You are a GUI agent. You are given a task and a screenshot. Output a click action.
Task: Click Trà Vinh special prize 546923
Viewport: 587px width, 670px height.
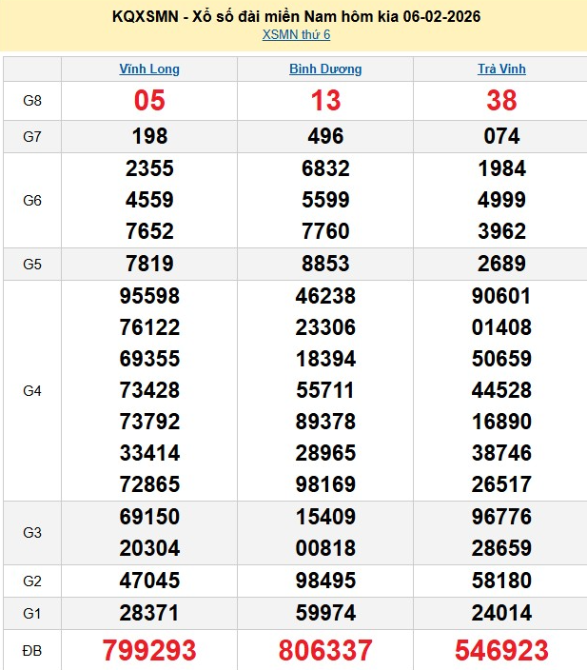click(501, 650)
